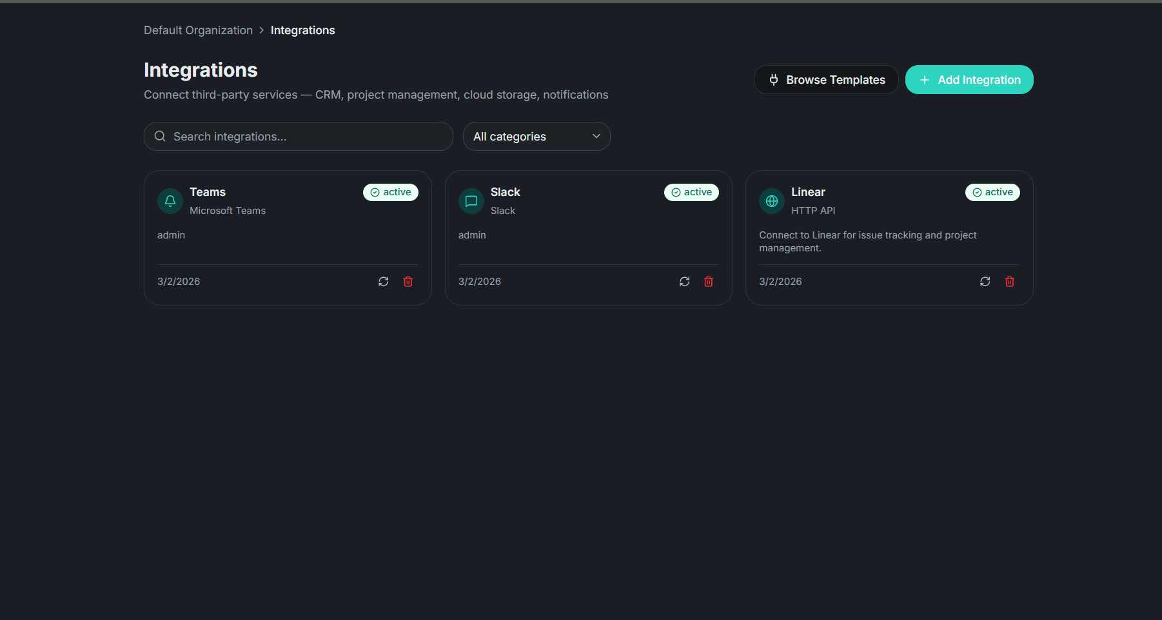
Task: Click the Add Integration button
Action: 969,79
